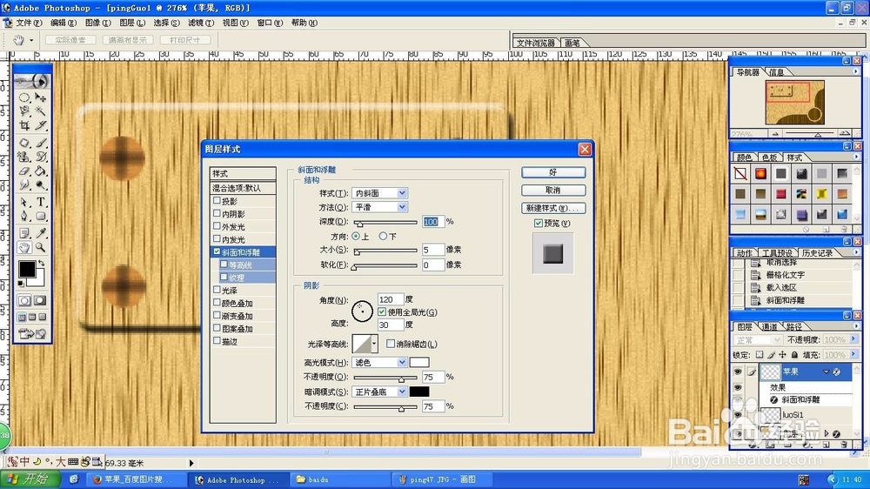
Task: Click the 实际像素 options bar button
Action: coord(70,40)
